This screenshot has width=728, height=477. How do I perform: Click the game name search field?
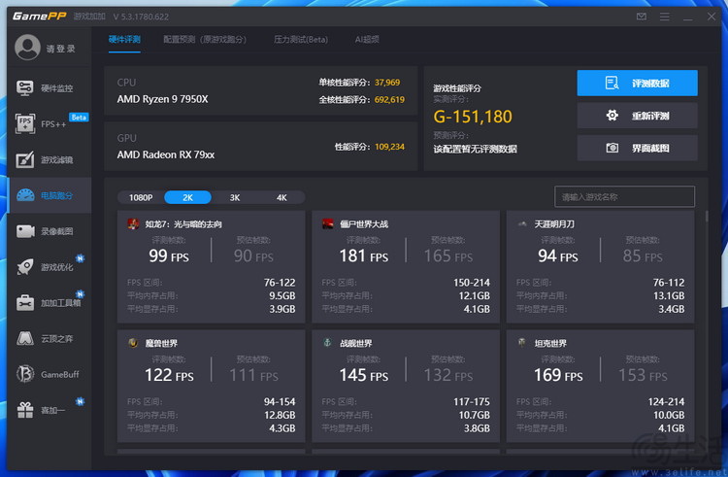(x=624, y=197)
